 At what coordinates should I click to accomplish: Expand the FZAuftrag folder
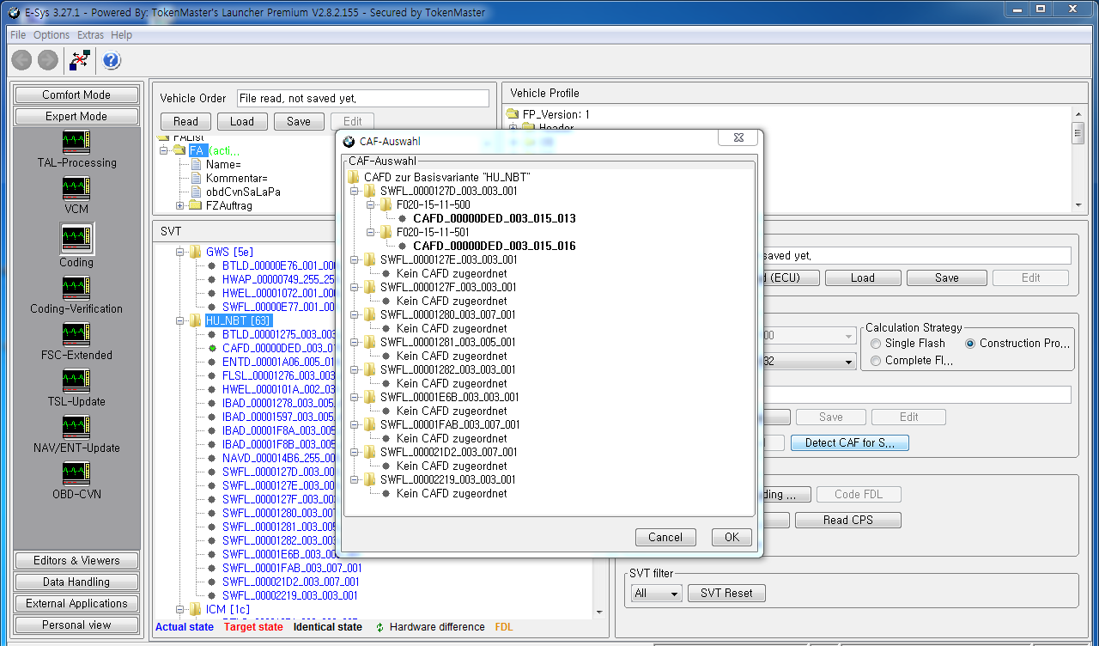tap(179, 204)
